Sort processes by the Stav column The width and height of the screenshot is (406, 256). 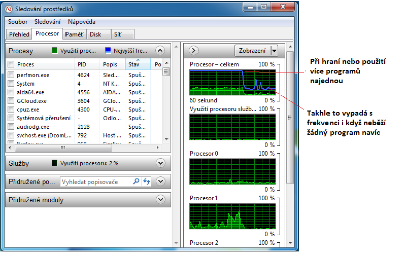(138, 64)
